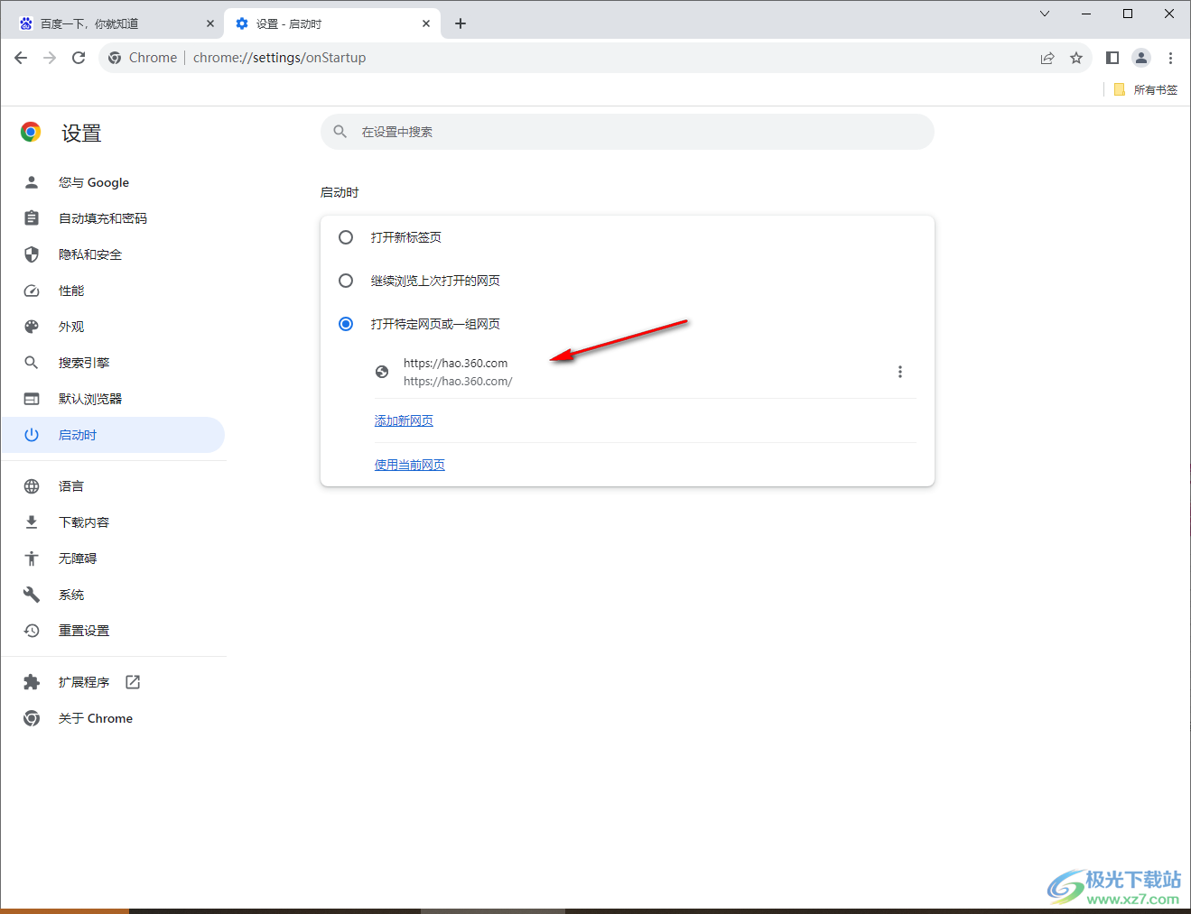
Task: Open 隐私和安全 settings section
Action: click(113, 254)
